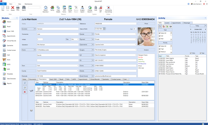Viewport: 208px width, 125px height.
Task: Toggle Priority Select All checkbox
Action: (160, 46)
